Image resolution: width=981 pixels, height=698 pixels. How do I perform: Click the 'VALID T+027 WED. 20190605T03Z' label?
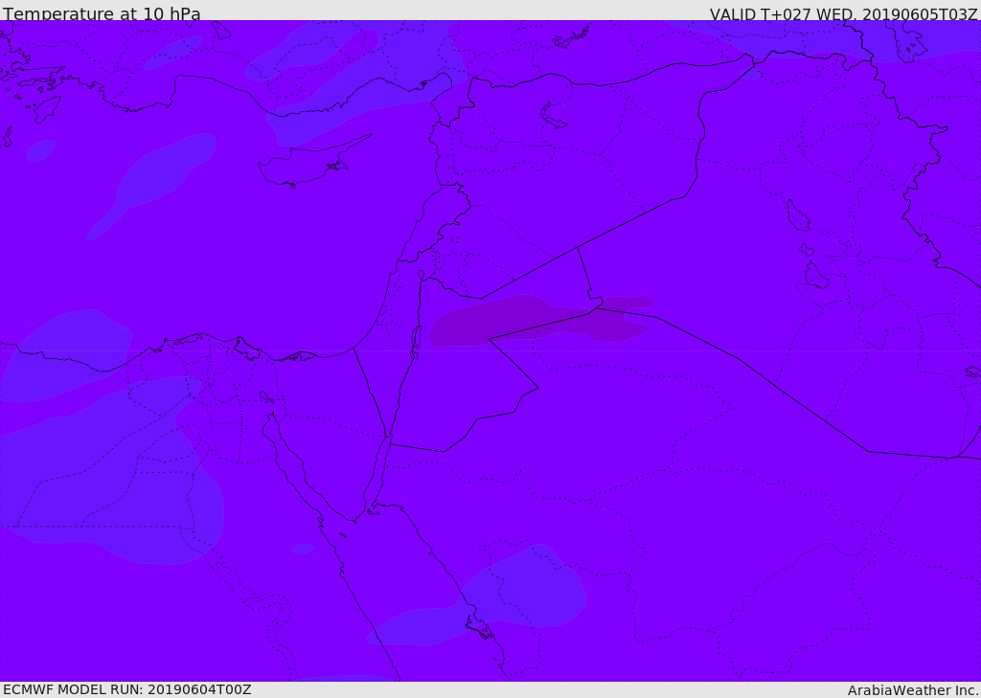pyautogui.click(x=843, y=13)
